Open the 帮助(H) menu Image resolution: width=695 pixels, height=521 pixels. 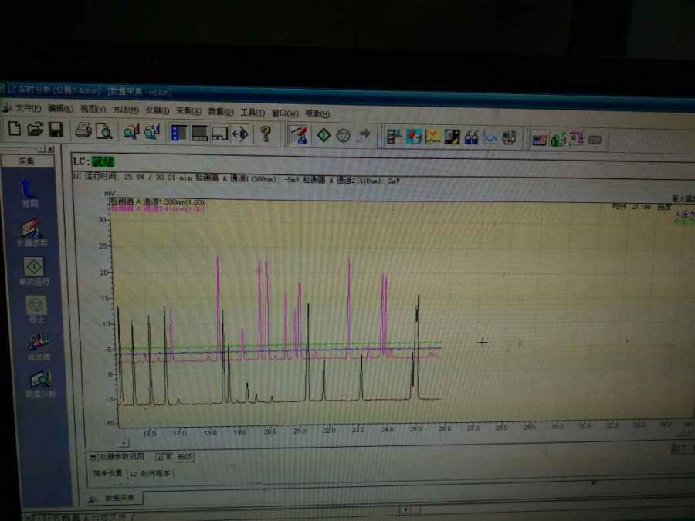pyautogui.click(x=317, y=114)
